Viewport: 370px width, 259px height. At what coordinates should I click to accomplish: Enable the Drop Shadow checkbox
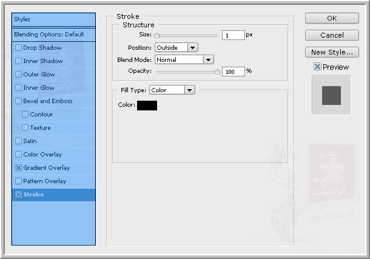point(18,48)
